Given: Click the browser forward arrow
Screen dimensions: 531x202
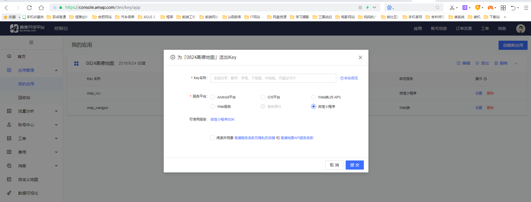Looking at the screenshot, I should [18, 8].
